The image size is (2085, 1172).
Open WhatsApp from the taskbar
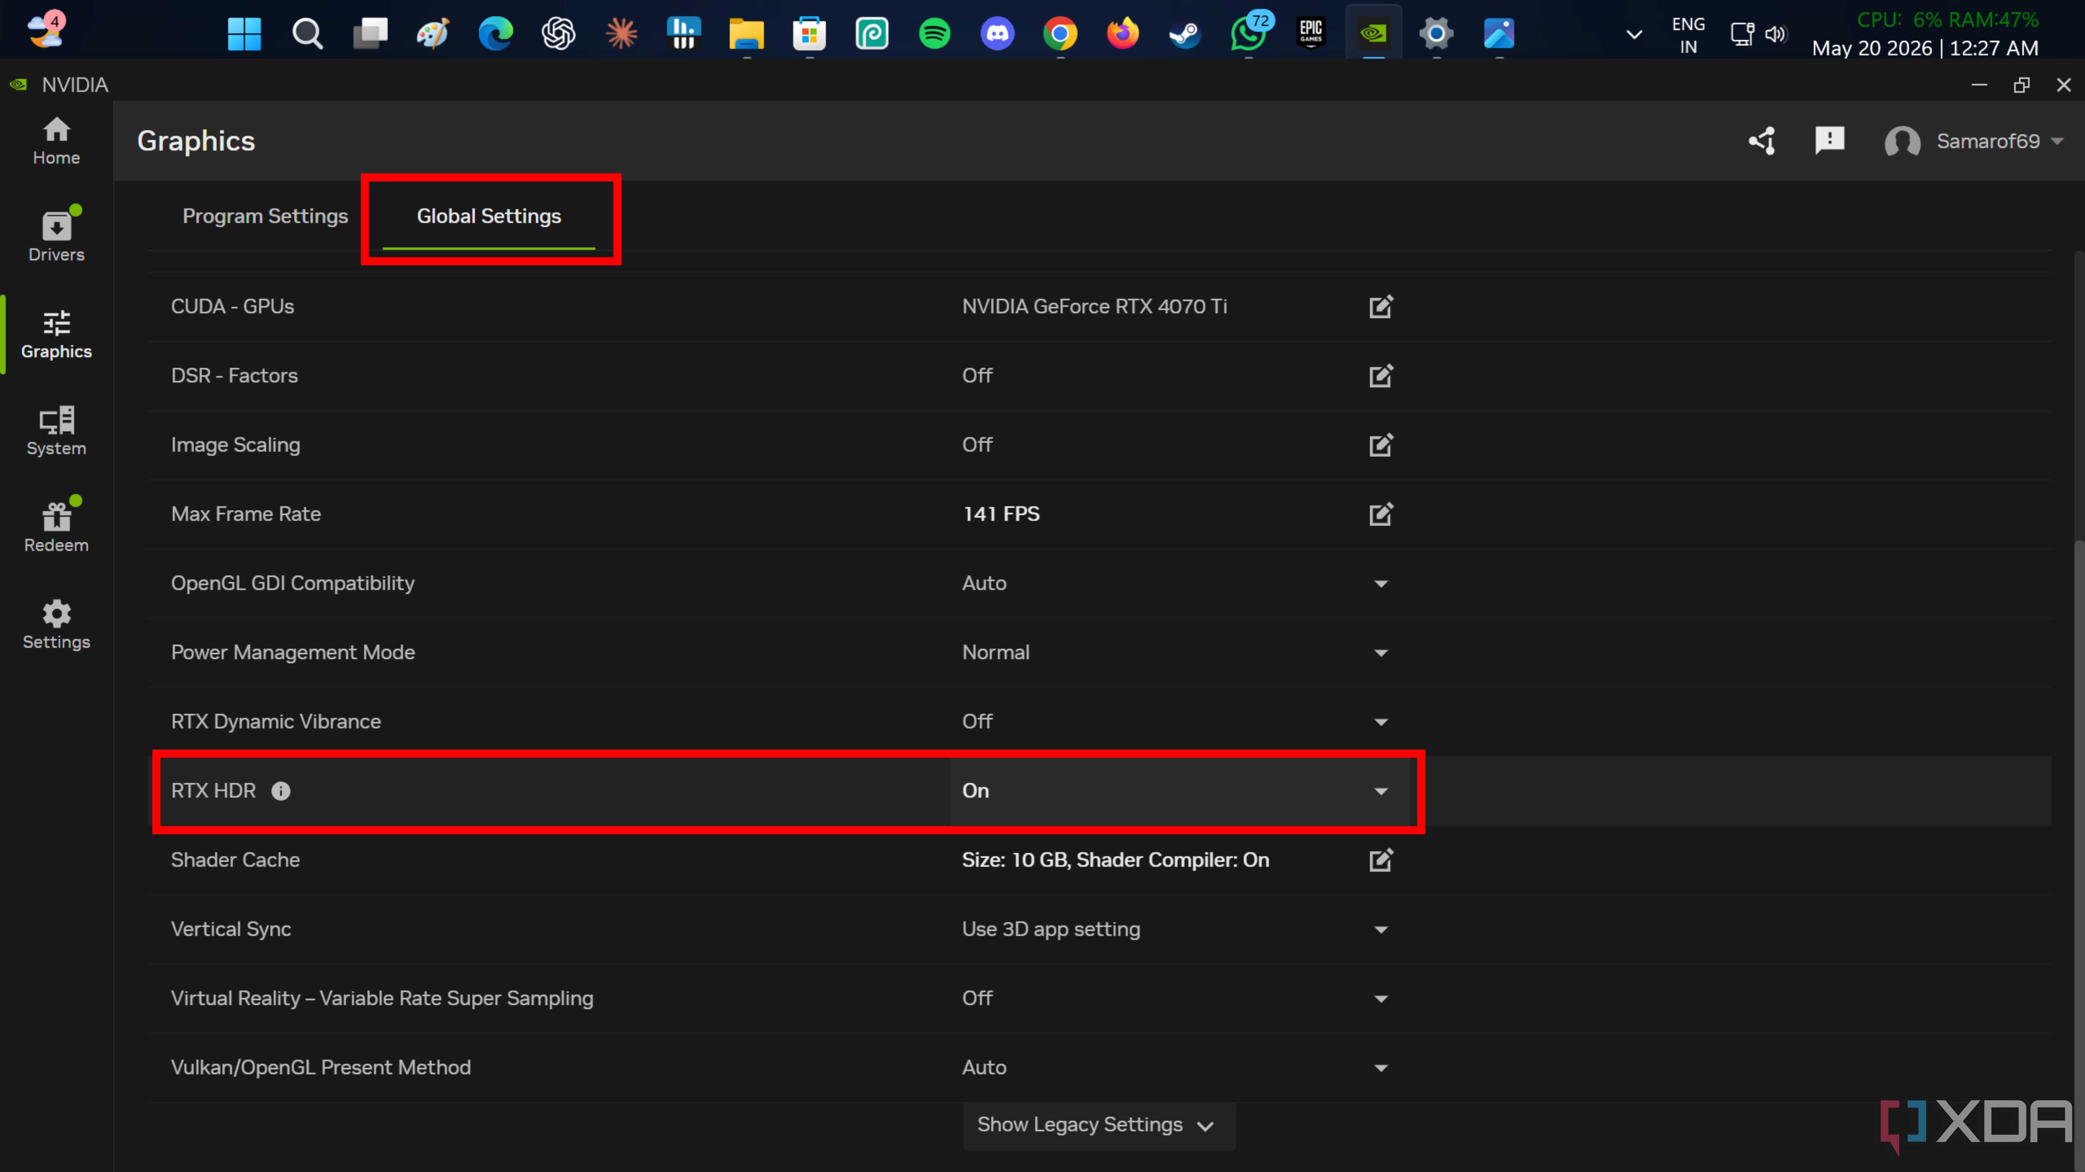pos(1249,33)
